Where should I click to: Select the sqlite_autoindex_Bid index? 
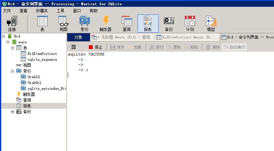[x=47, y=88]
